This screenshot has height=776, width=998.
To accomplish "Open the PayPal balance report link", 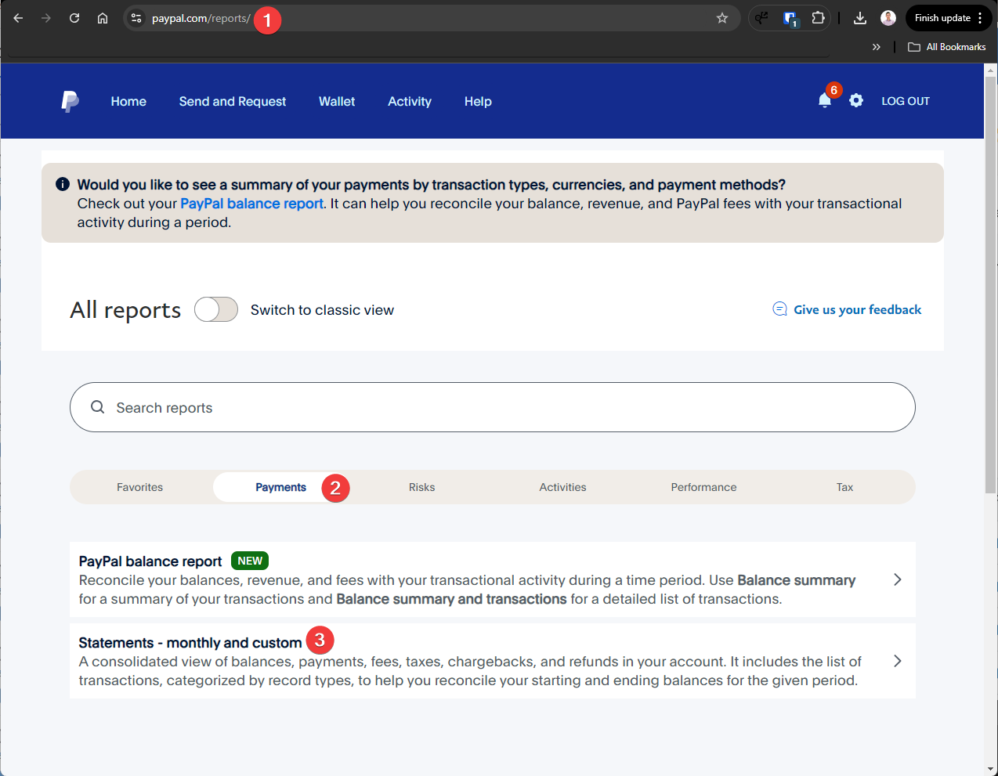I will 251,204.
